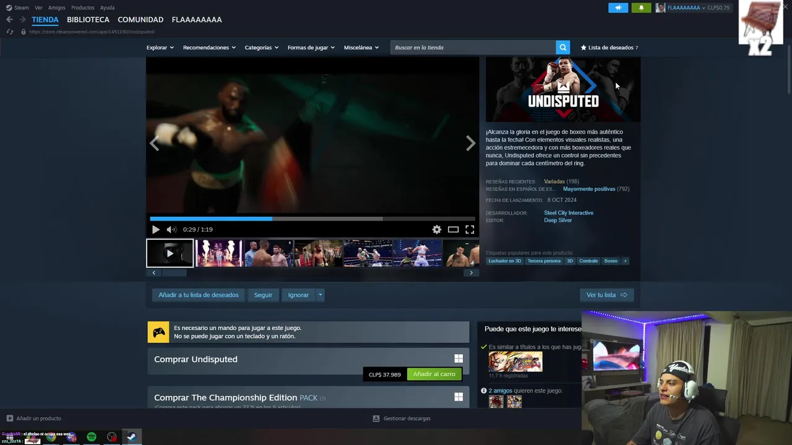Select the Luchador en 3D tag
The image size is (792, 445).
click(505, 261)
